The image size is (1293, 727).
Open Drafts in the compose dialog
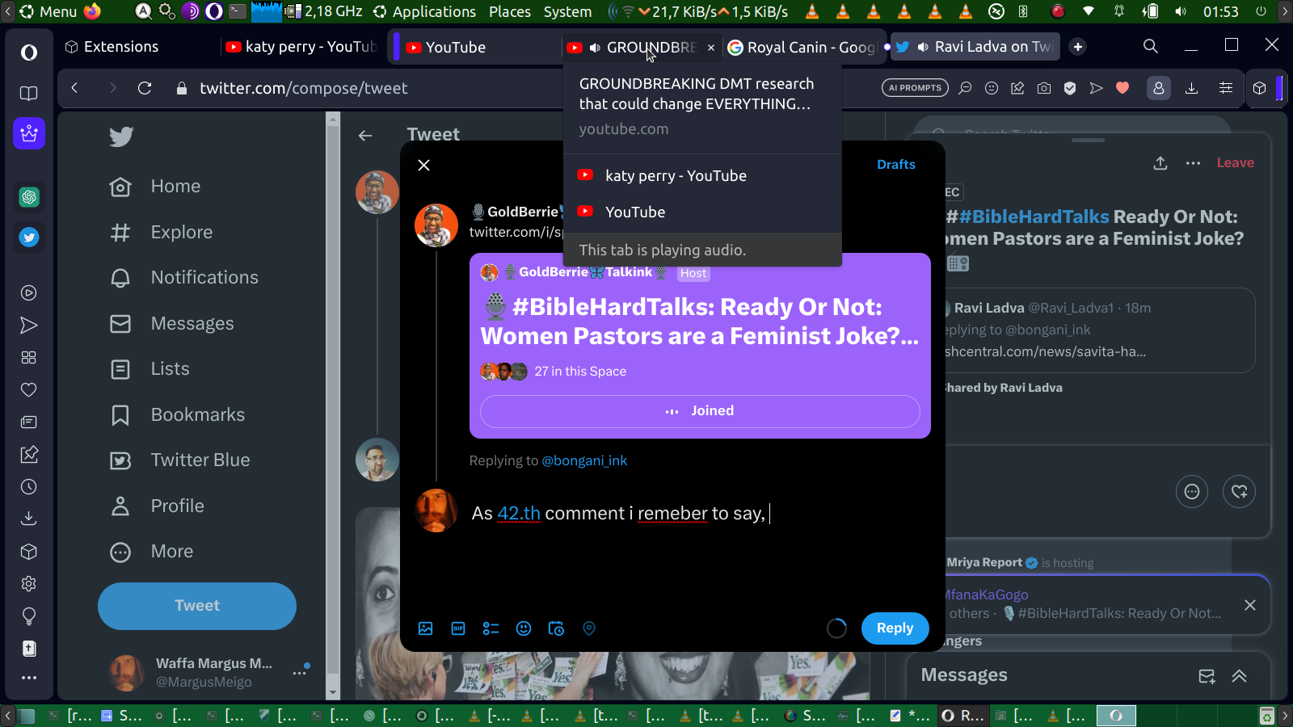point(896,165)
